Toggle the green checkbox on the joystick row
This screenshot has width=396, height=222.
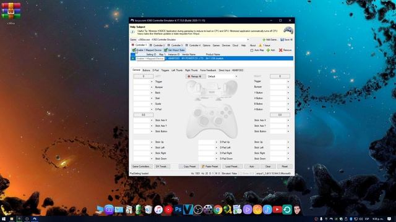coord(133,59)
